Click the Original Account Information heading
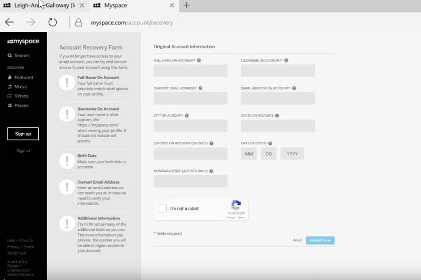Image resolution: width=421 pixels, height=280 pixels. click(x=184, y=47)
